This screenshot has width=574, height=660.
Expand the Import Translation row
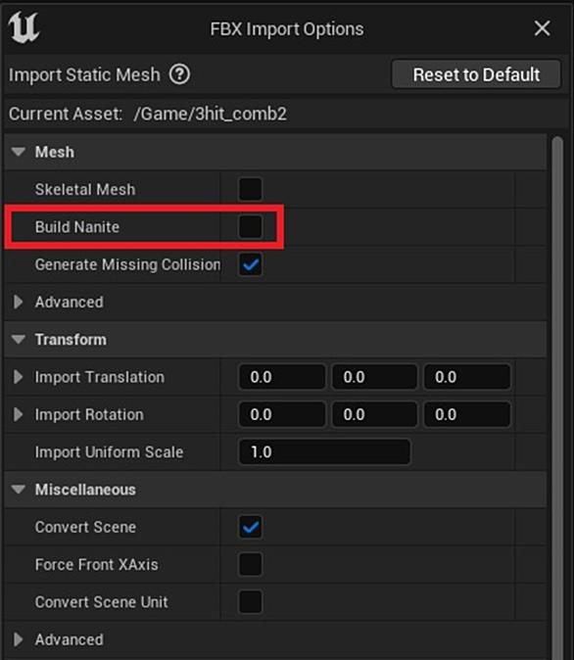18,377
